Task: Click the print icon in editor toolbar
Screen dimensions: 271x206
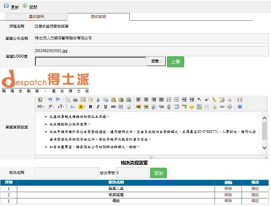Action: [x=75, y=100]
